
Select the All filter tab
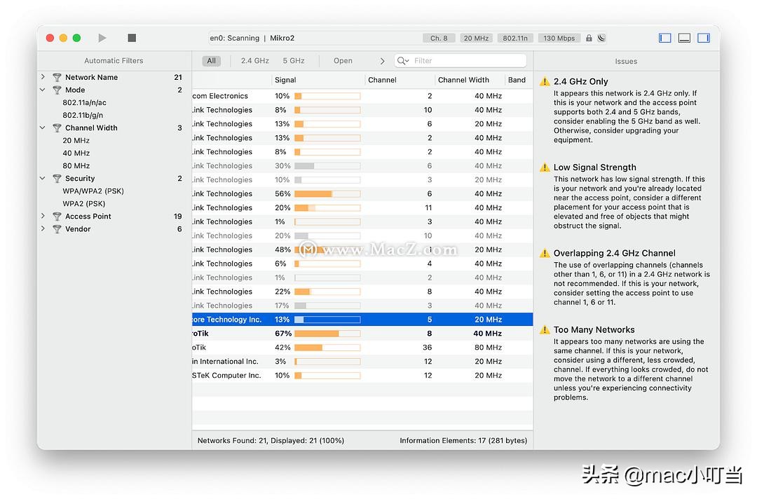point(212,61)
